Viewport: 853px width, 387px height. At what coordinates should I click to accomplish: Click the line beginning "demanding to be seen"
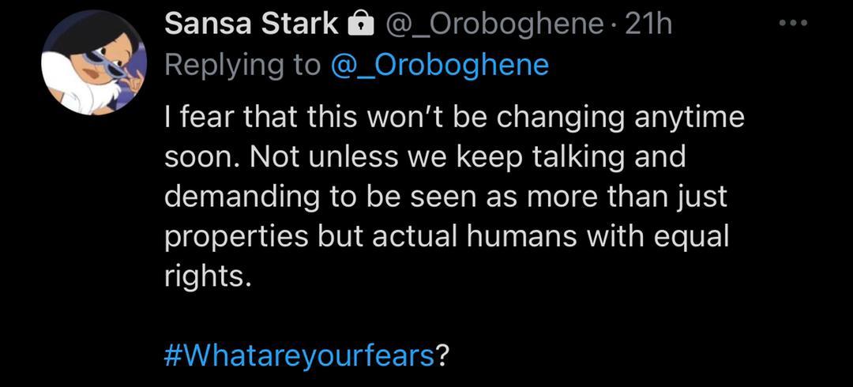point(445,196)
